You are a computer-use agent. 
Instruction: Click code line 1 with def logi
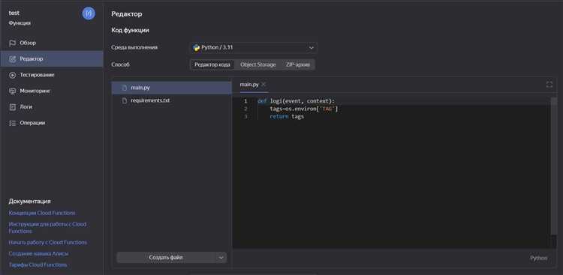point(296,101)
